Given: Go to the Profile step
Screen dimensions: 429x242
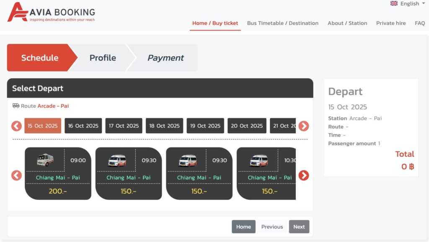Looking at the screenshot, I should 103,58.
